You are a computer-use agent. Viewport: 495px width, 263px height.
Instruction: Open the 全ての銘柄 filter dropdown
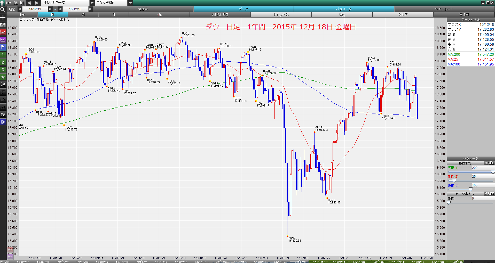pyautogui.click(x=130, y=3)
